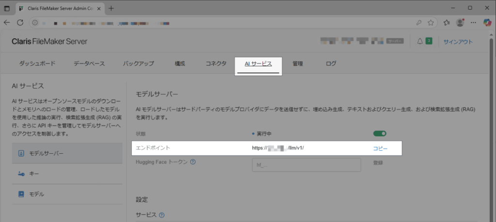Screen dimensions: 496x222
Task: Add this page to favorites star
Action: (431, 23)
